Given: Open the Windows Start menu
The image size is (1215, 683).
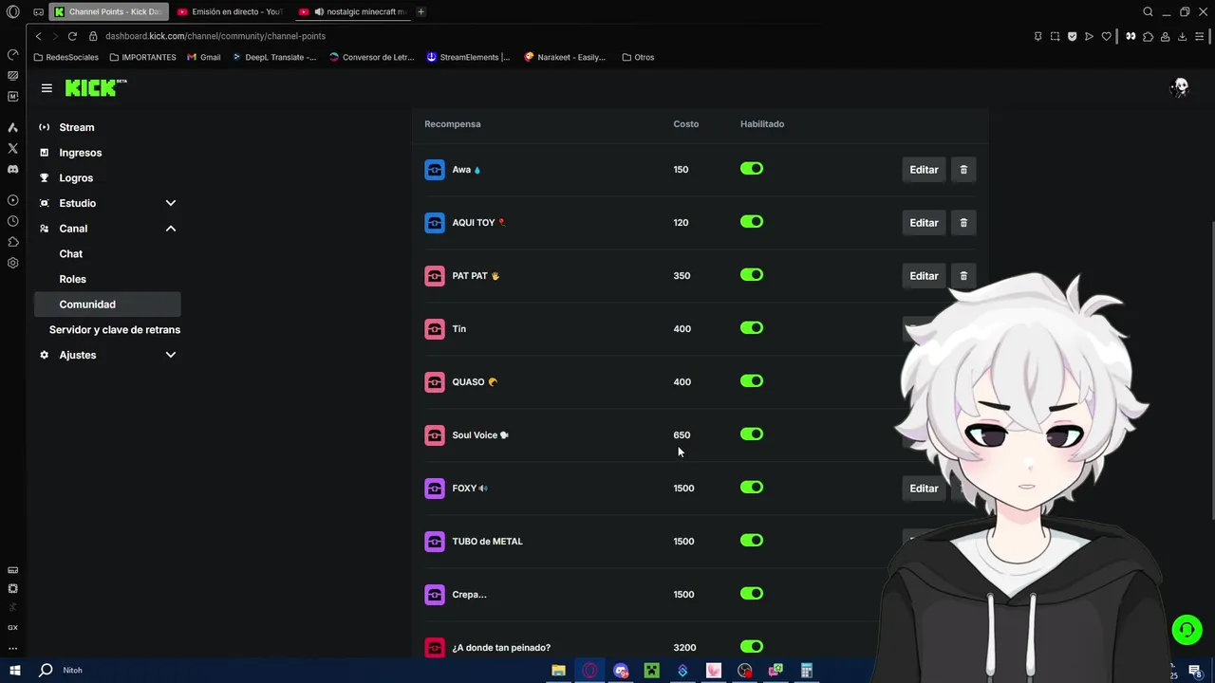Looking at the screenshot, I should 14,671.
